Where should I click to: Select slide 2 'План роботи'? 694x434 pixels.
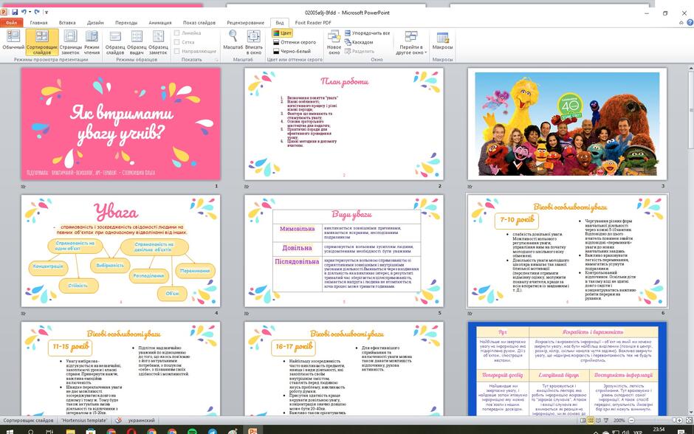pos(344,124)
